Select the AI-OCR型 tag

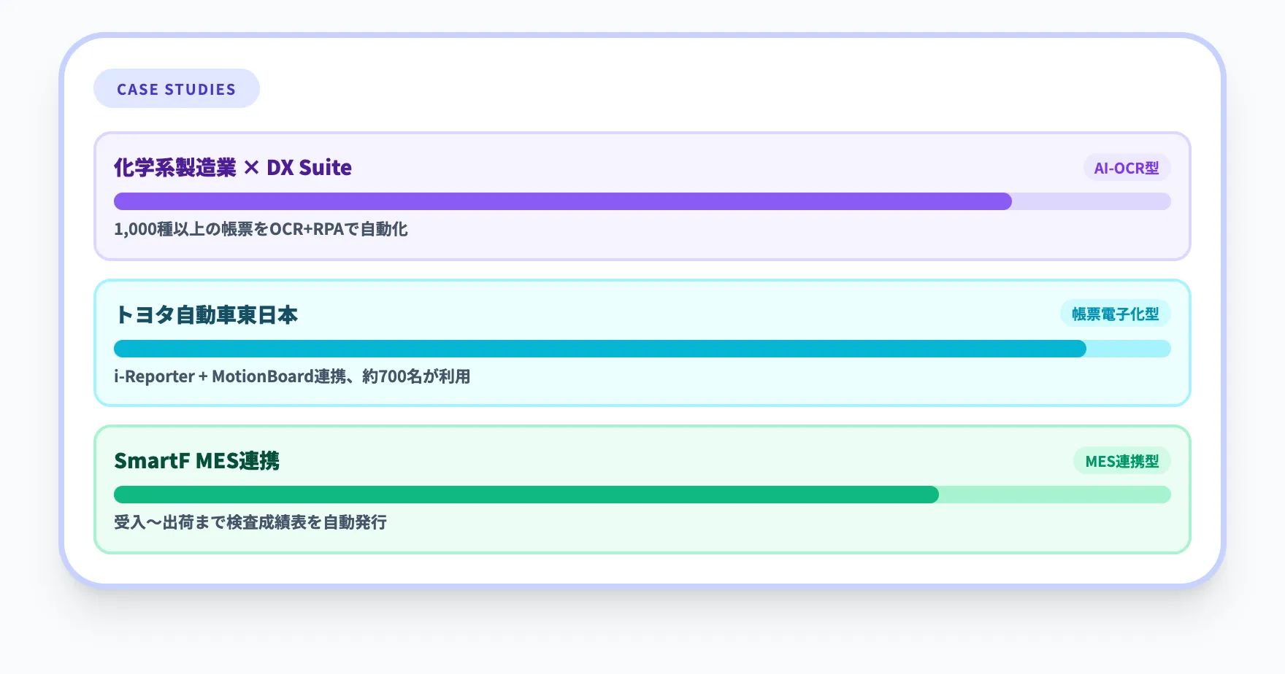pyautogui.click(x=1126, y=168)
